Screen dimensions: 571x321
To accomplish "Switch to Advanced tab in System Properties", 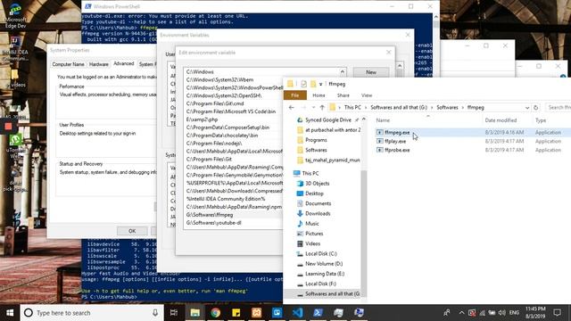I will tap(124, 63).
